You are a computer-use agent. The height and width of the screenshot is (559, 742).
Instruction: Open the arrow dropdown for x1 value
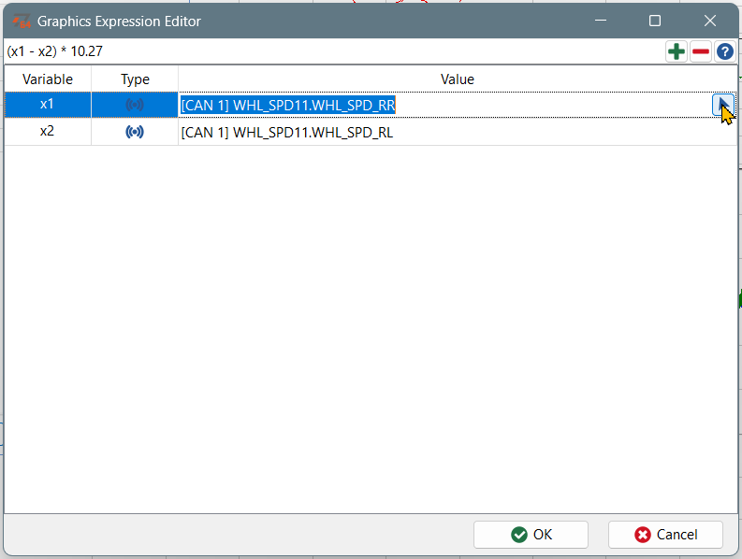(x=723, y=105)
